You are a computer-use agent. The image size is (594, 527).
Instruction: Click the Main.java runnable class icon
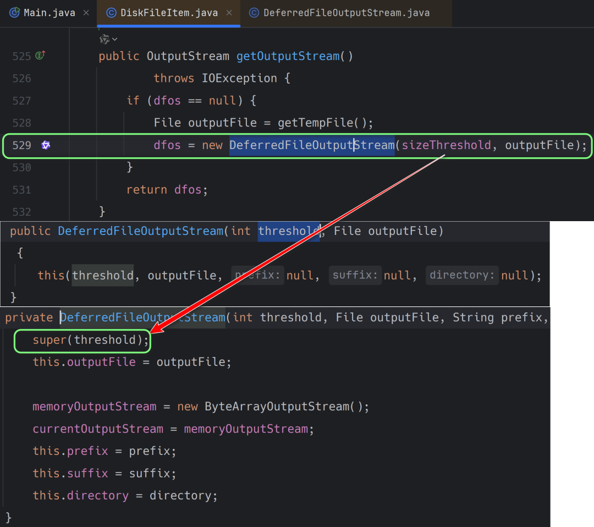pyautogui.click(x=15, y=13)
